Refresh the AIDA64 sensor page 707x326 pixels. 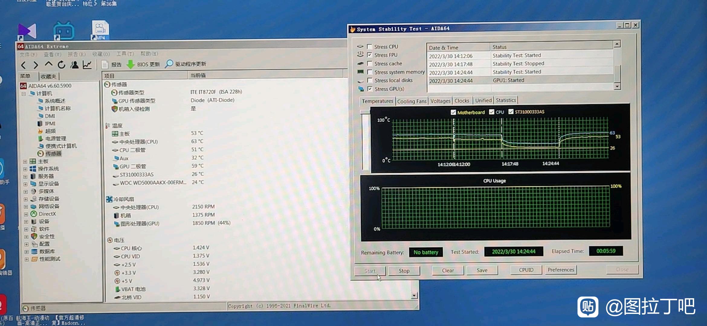(61, 64)
